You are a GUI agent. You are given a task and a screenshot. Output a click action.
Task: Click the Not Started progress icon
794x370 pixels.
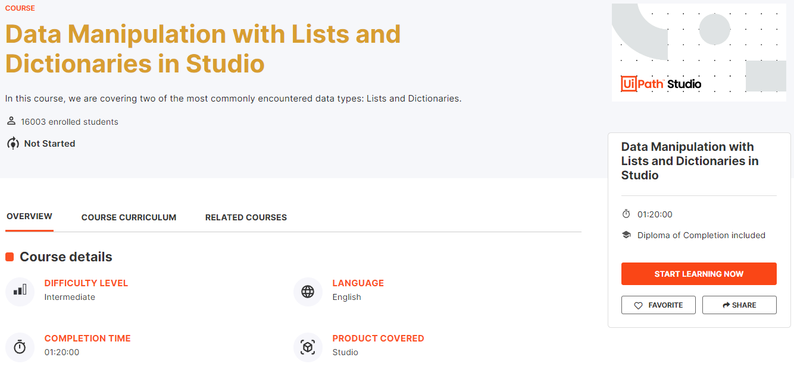(x=12, y=143)
